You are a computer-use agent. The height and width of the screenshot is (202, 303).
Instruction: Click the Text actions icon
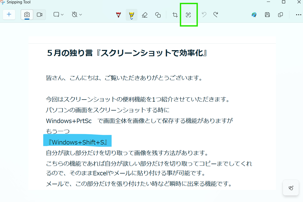[x=188, y=15]
